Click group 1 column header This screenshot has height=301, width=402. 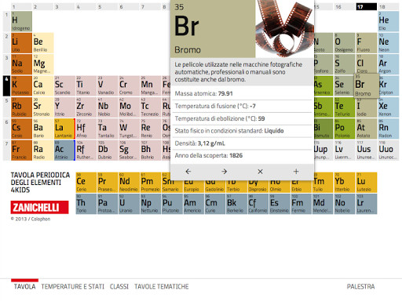tap(22, 7)
